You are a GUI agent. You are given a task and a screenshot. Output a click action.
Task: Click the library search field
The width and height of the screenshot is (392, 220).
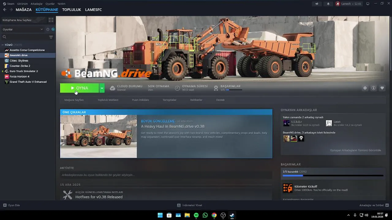coord(24,37)
